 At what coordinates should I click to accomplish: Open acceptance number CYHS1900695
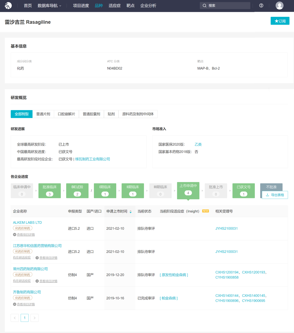pos(254,301)
